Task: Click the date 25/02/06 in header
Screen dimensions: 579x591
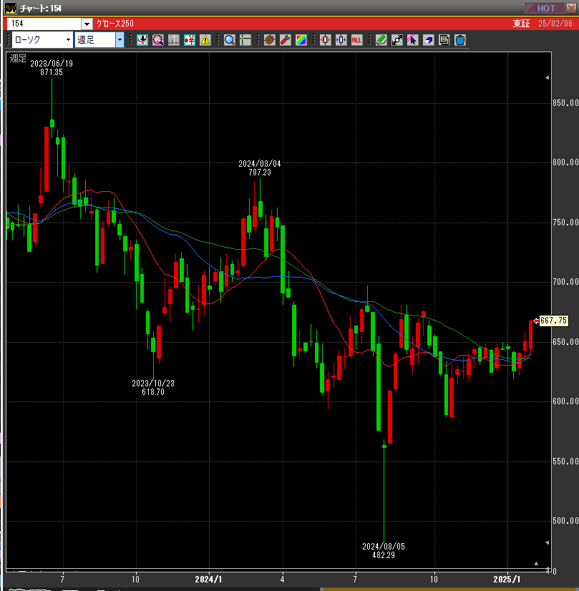Action: click(x=555, y=24)
